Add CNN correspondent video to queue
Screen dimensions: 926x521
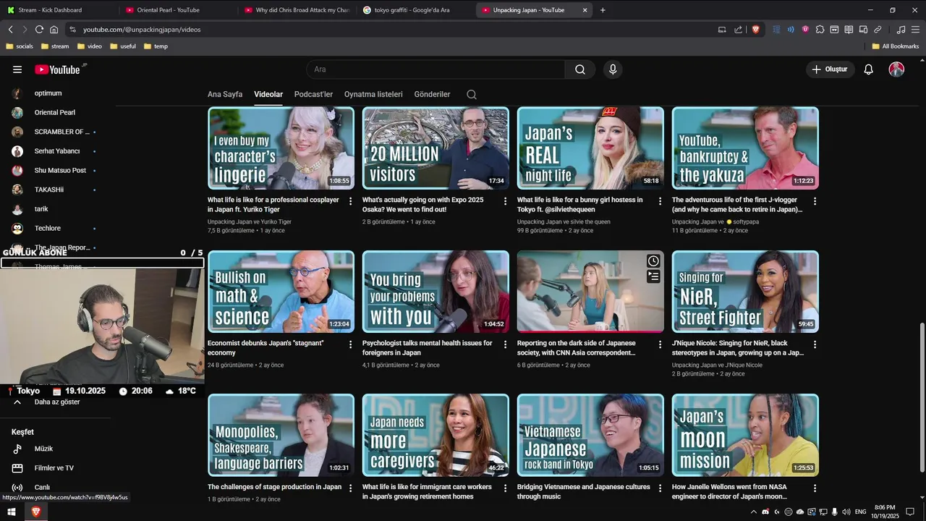(x=653, y=276)
